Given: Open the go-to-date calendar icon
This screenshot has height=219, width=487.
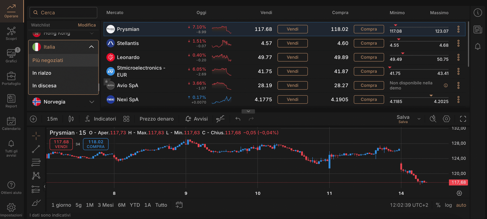Looking at the screenshot, I should point(179,205).
